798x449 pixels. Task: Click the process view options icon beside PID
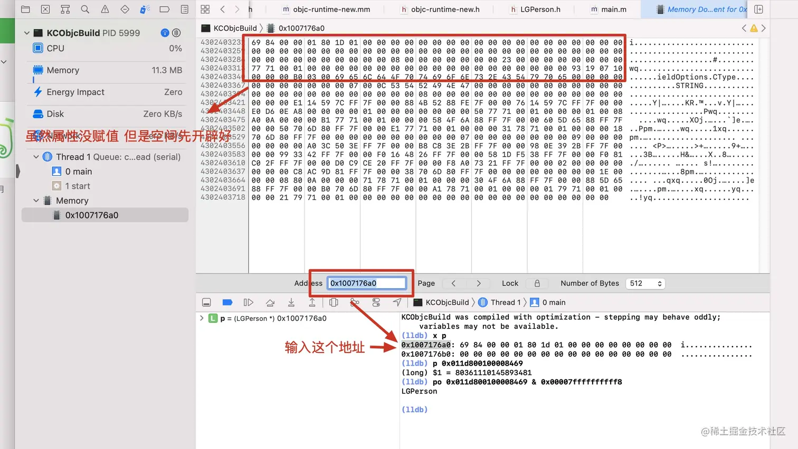[176, 33]
